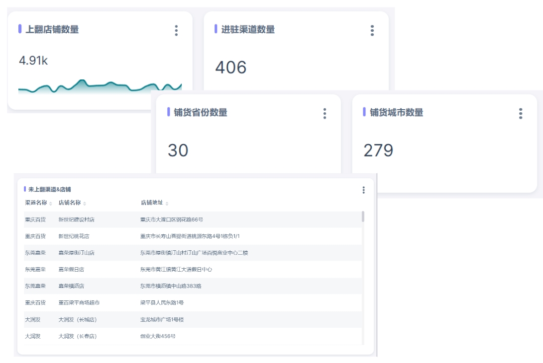Select the 新世纪建设村店 store row
The image size is (543, 363).
tap(77, 219)
